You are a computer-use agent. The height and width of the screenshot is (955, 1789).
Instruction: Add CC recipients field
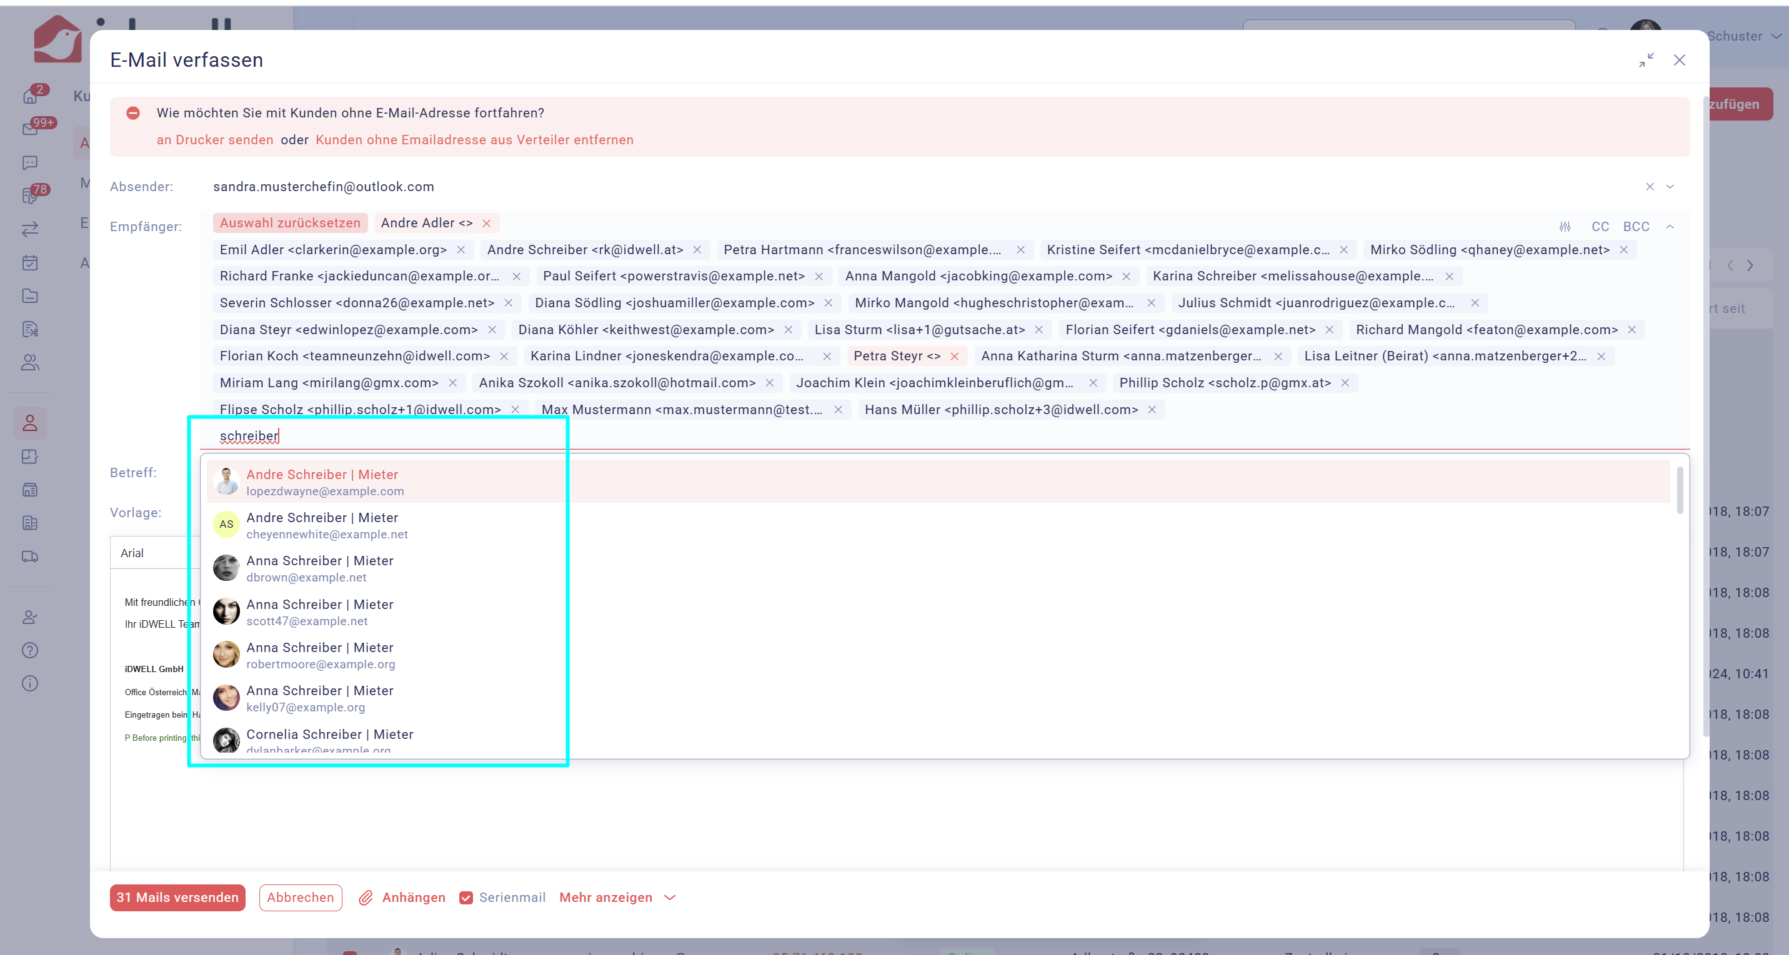(x=1600, y=226)
